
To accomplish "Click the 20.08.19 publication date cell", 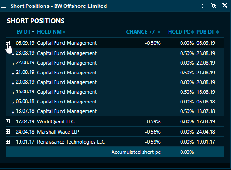I will click(206, 82).
